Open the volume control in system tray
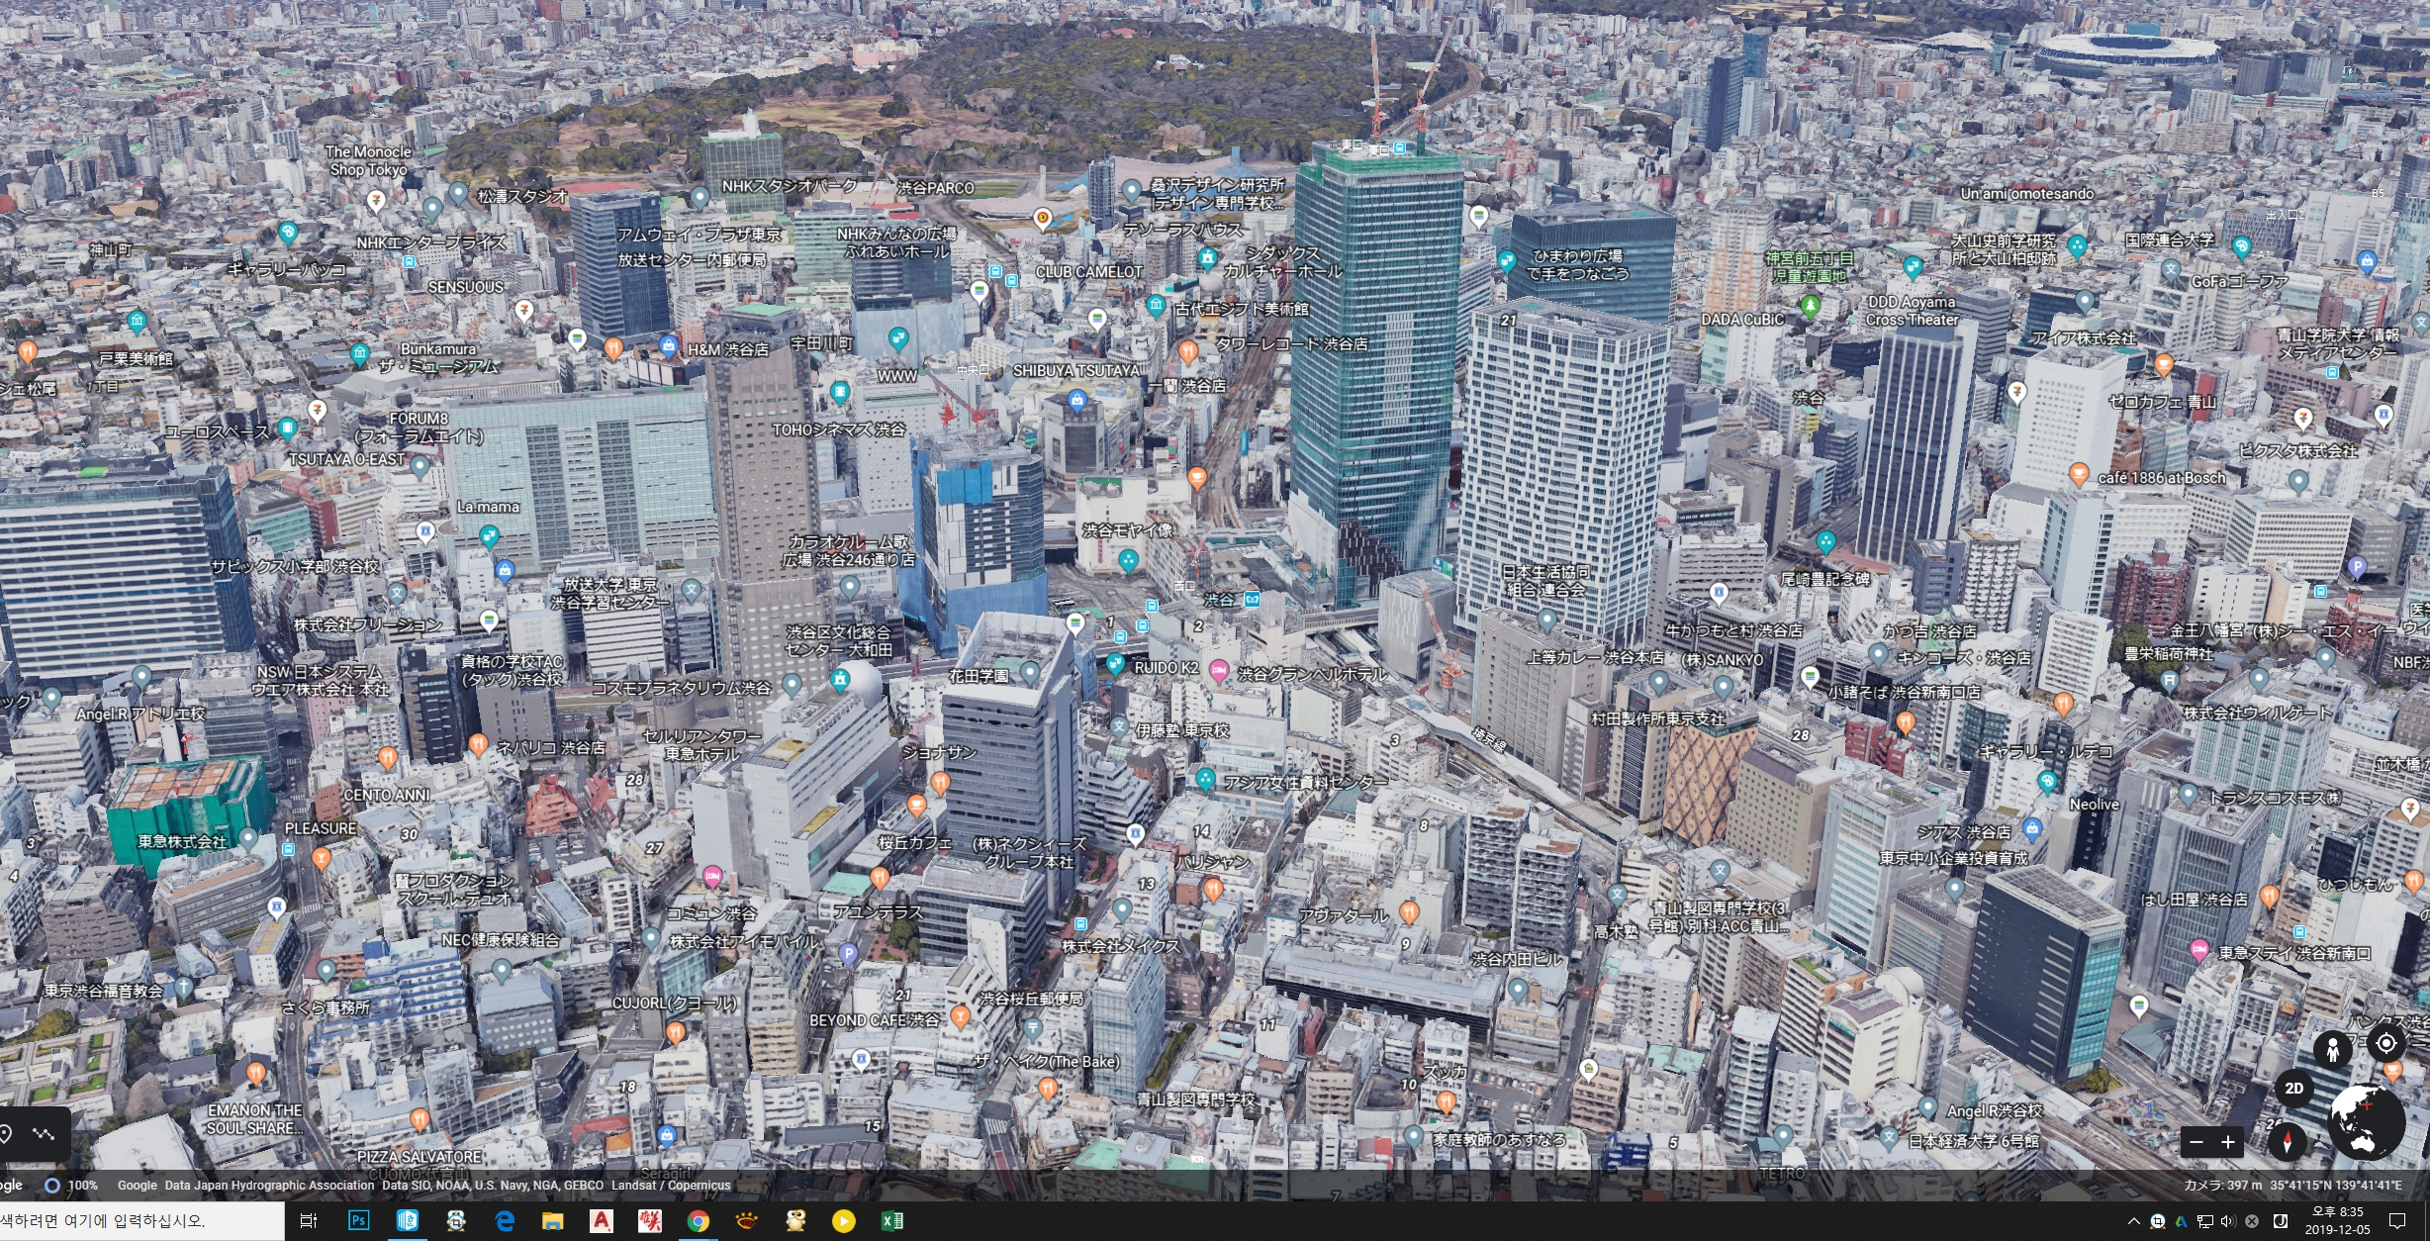Screen dimensions: 2430x1241 (x=2227, y=1221)
